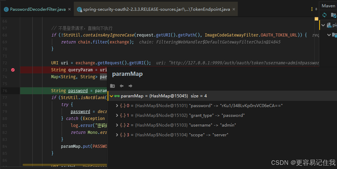The height and width of the screenshot is (169, 337).
Task: Open the editor tabs more-options menu
Action: (x=312, y=9)
